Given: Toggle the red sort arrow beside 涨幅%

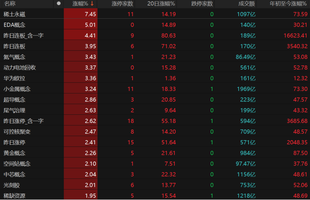Looking at the screenshot, I should (x=92, y=3).
